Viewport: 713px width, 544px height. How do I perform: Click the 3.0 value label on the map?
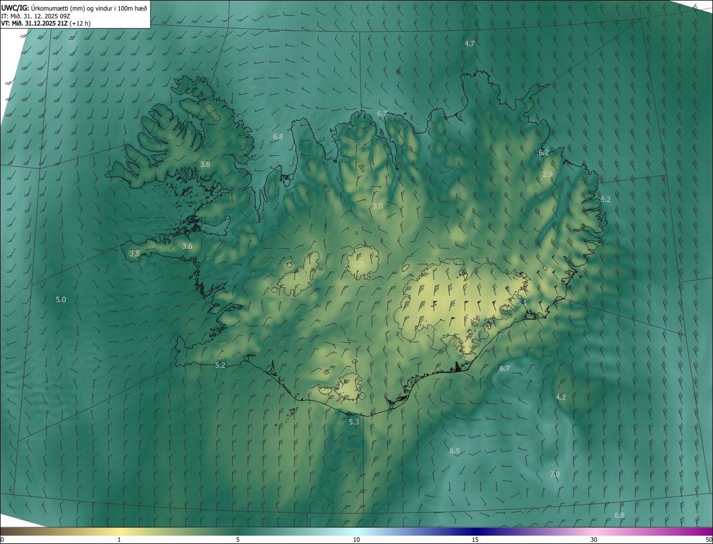pyautogui.click(x=378, y=206)
